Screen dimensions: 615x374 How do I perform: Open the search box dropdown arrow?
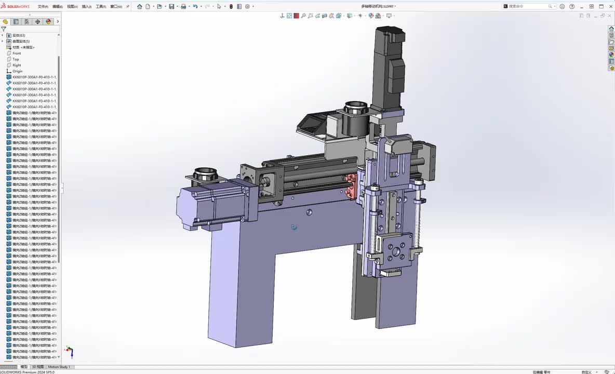554,6
